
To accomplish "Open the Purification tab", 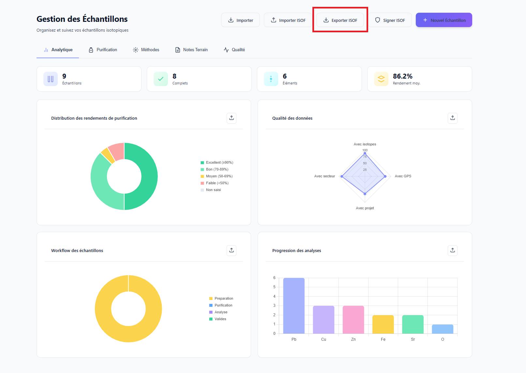I will click(103, 50).
